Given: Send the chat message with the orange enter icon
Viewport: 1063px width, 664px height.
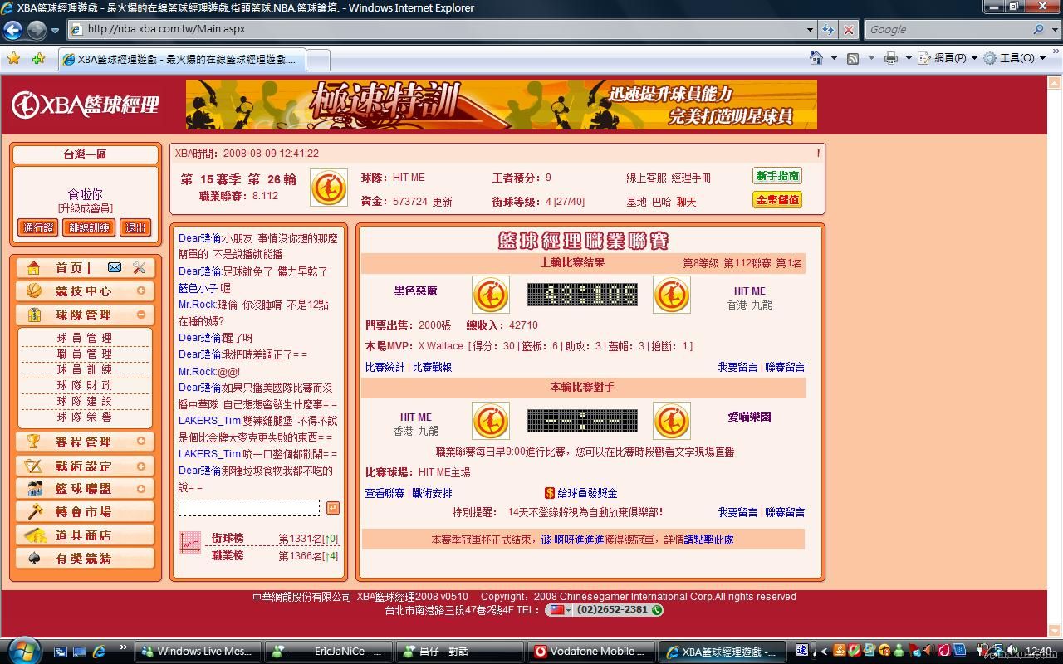Looking at the screenshot, I should point(333,508).
